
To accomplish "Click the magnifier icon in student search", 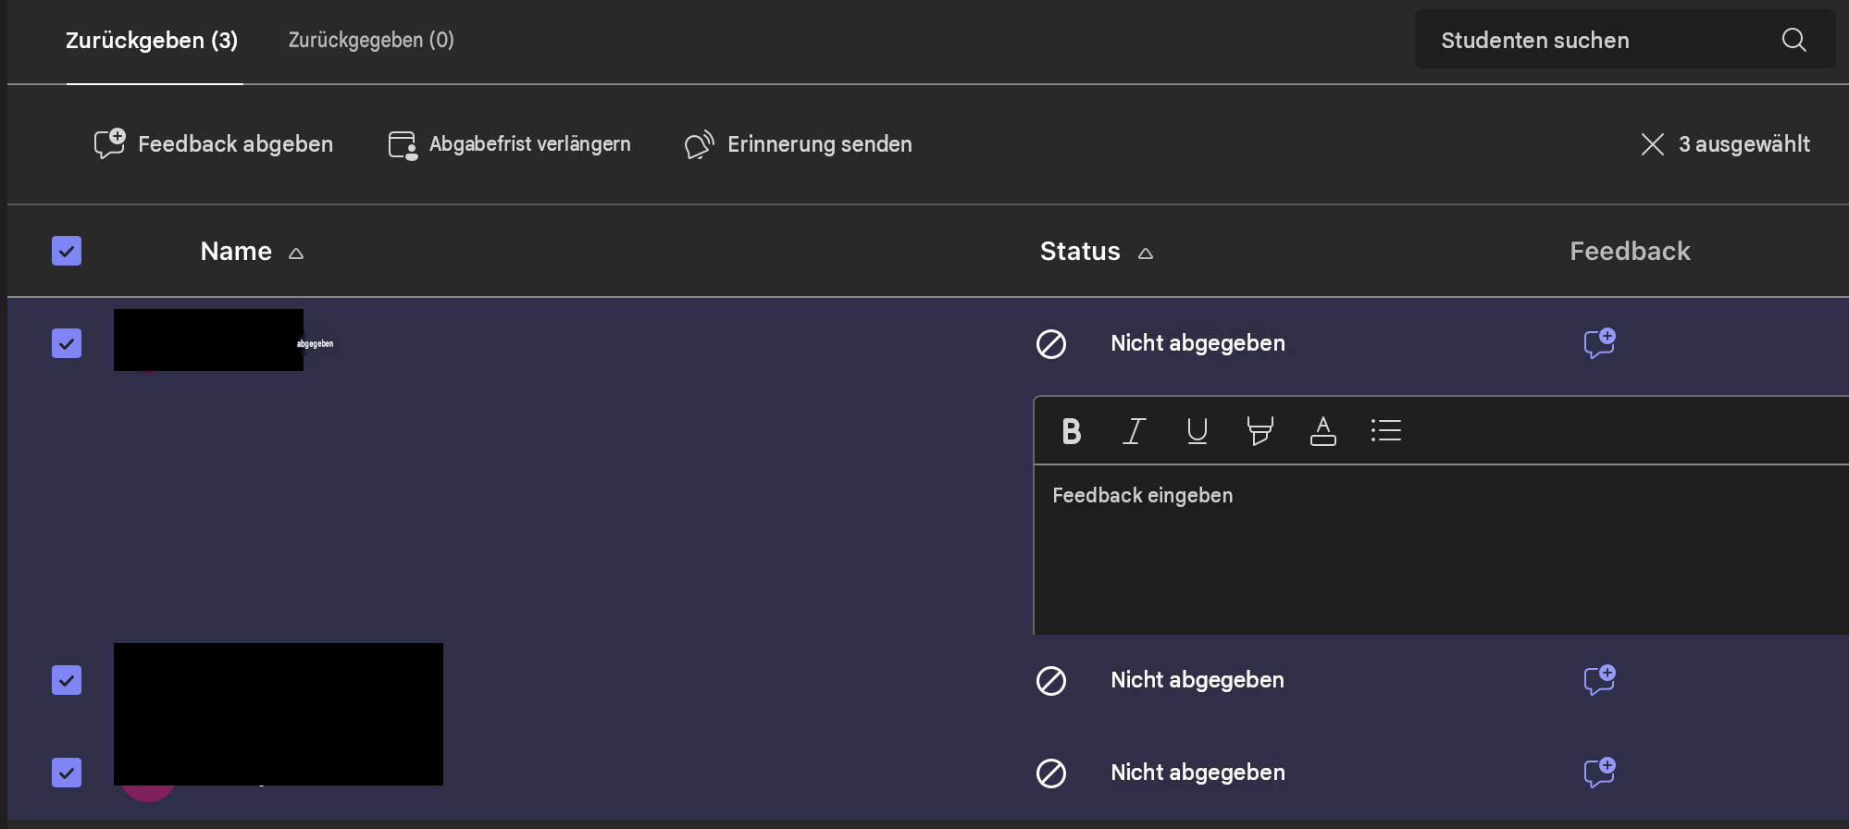I will pyautogui.click(x=1793, y=40).
